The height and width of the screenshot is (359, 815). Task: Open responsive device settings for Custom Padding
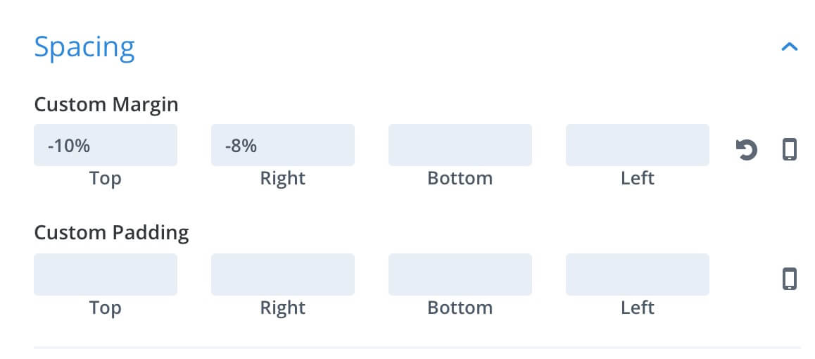pos(790,279)
